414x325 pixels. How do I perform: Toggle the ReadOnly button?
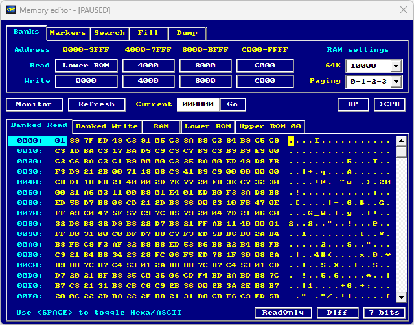[283, 313]
